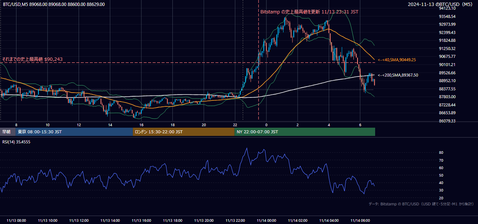Click the 90675.77 price axis value
Screen dimensions: 478x224
pos(447,56)
